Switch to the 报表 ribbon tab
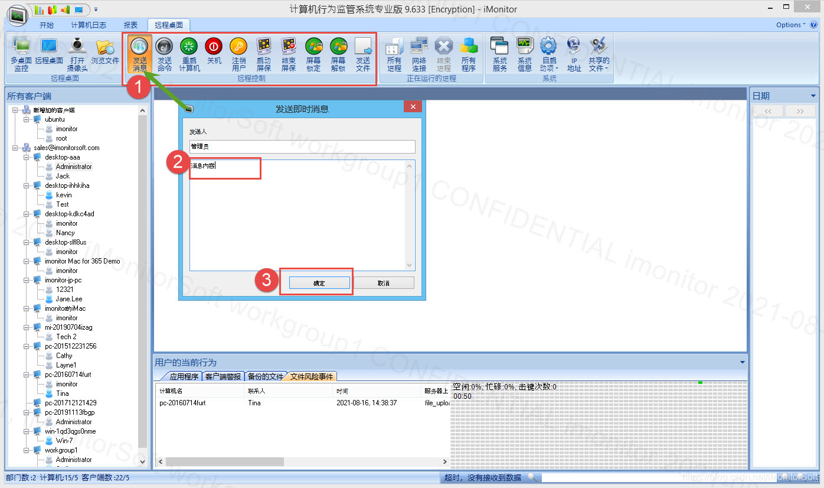Viewport: 824px width, 488px height. tap(130, 25)
